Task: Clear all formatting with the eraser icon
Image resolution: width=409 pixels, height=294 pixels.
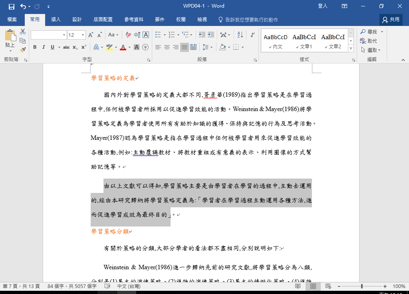Action: (x=128, y=35)
